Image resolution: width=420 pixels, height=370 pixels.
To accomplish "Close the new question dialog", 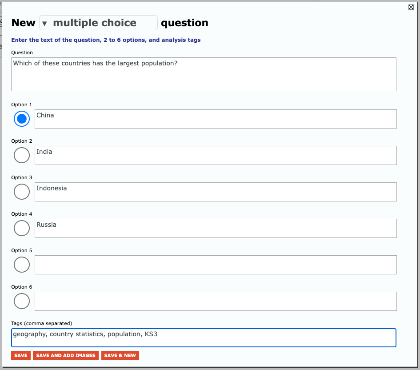I will (x=411, y=7).
